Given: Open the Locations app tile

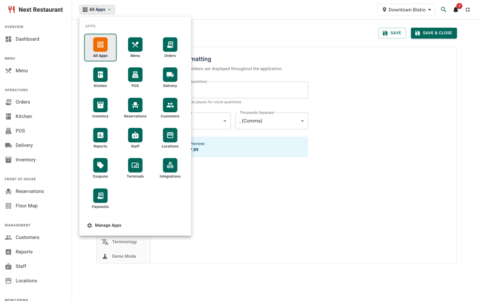Looking at the screenshot, I should (x=170, y=138).
